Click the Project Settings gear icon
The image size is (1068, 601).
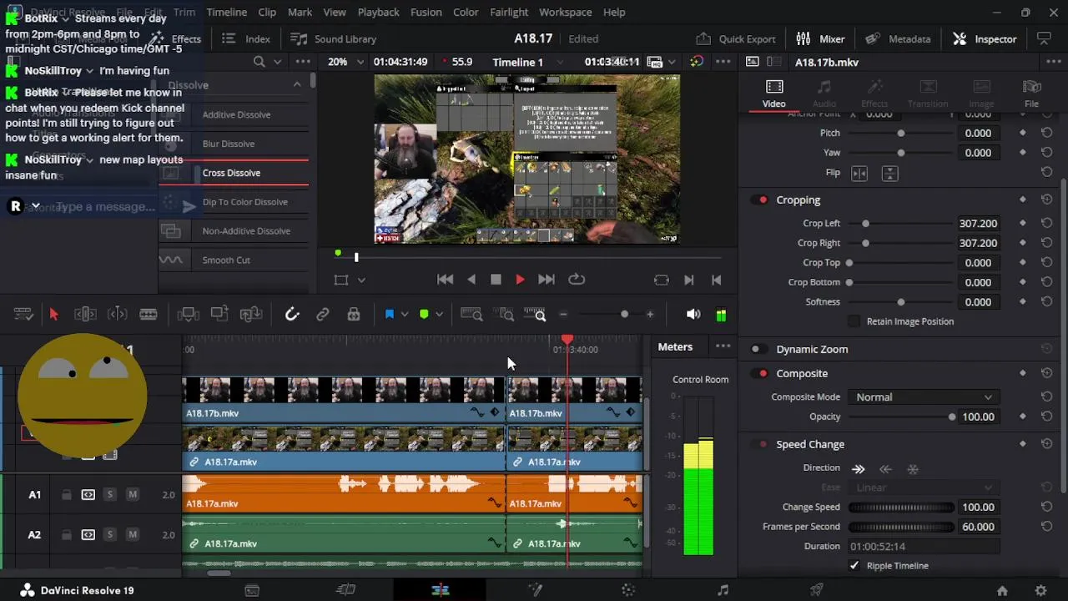[1040, 590]
